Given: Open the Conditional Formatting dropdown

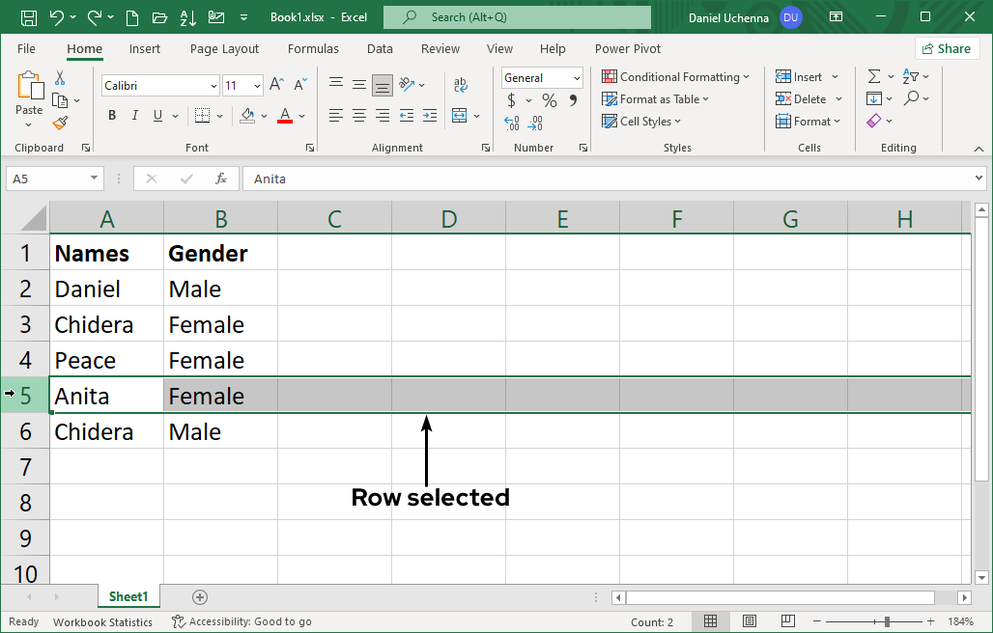Looking at the screenshot, I should pyautogui.click(x=675, y=77).
